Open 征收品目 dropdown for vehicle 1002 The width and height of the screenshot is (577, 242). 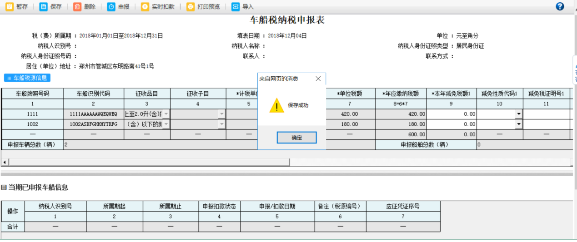166,124
